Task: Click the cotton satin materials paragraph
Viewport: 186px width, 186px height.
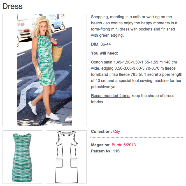Action: (x=137, y=74)
